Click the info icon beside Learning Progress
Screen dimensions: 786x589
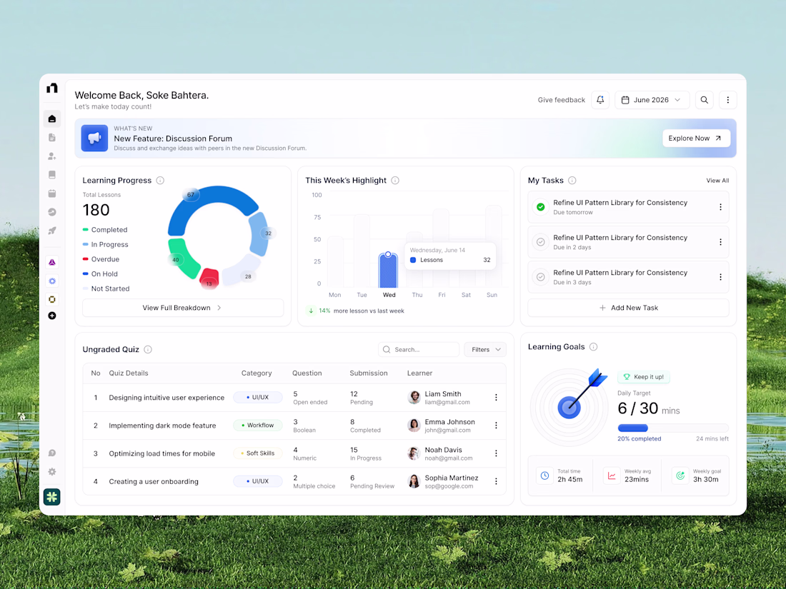160,181
